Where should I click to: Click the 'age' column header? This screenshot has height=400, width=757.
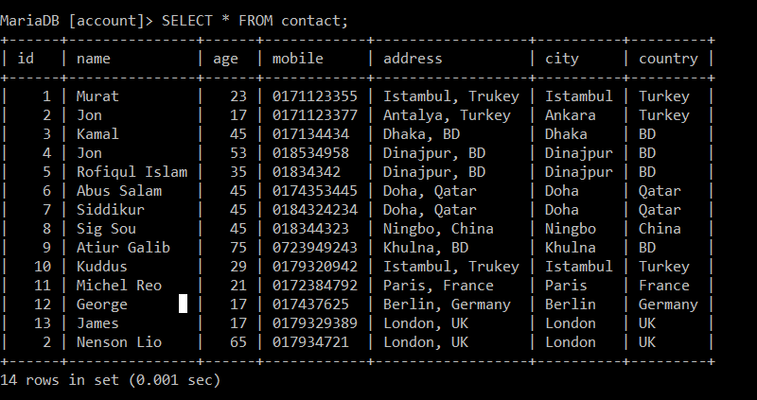(x=224, y=59)
